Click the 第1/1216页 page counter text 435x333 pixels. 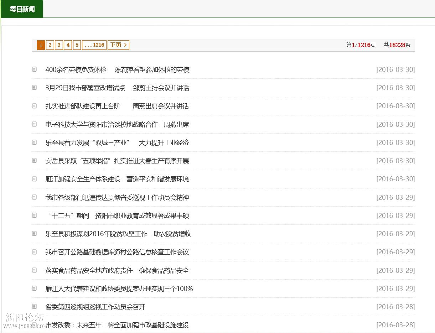[x=361, y=45]
